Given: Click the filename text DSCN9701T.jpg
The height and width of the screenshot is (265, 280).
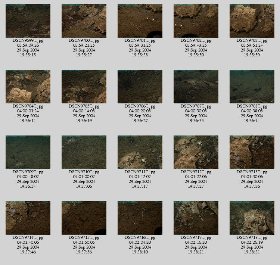Looking at the screenshot, I should click(140, 41).
